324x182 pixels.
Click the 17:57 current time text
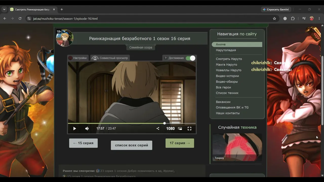(100, 128)
